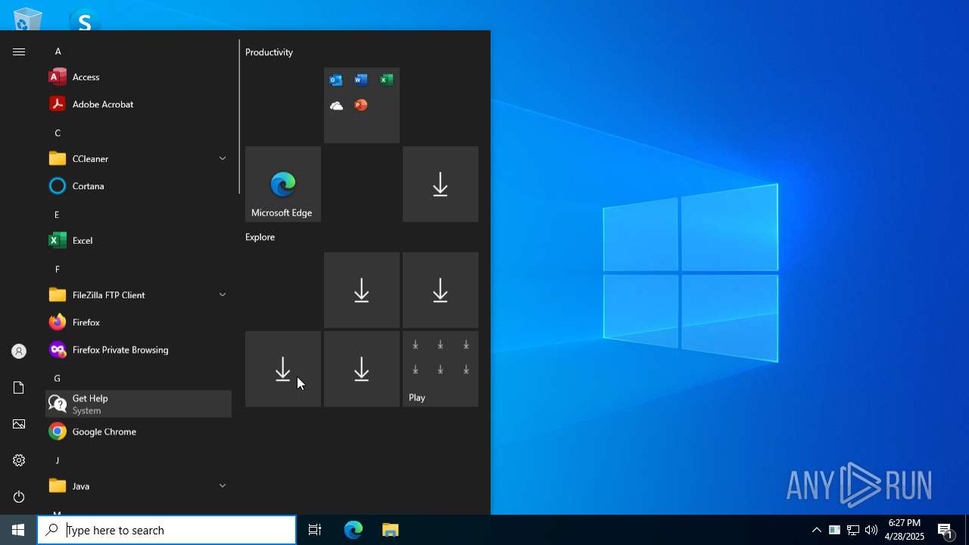Viewport: 969px width, 545px height.
Task: Launch Adobe Acrobat
Action: click(x=139, y=104)
